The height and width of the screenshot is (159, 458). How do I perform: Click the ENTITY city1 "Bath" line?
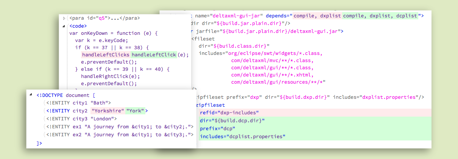[78, 103]
